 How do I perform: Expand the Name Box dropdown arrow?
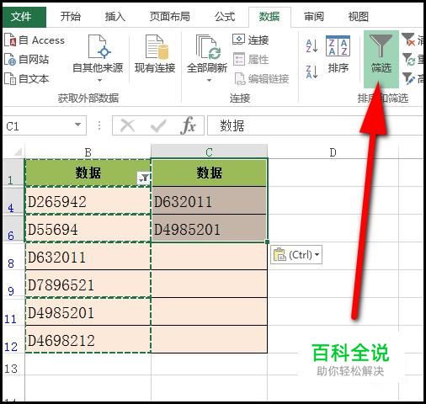point(77,125)
